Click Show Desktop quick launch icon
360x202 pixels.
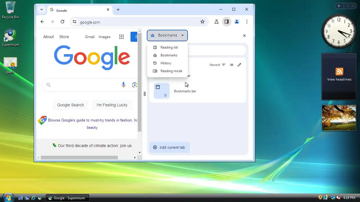21,198
